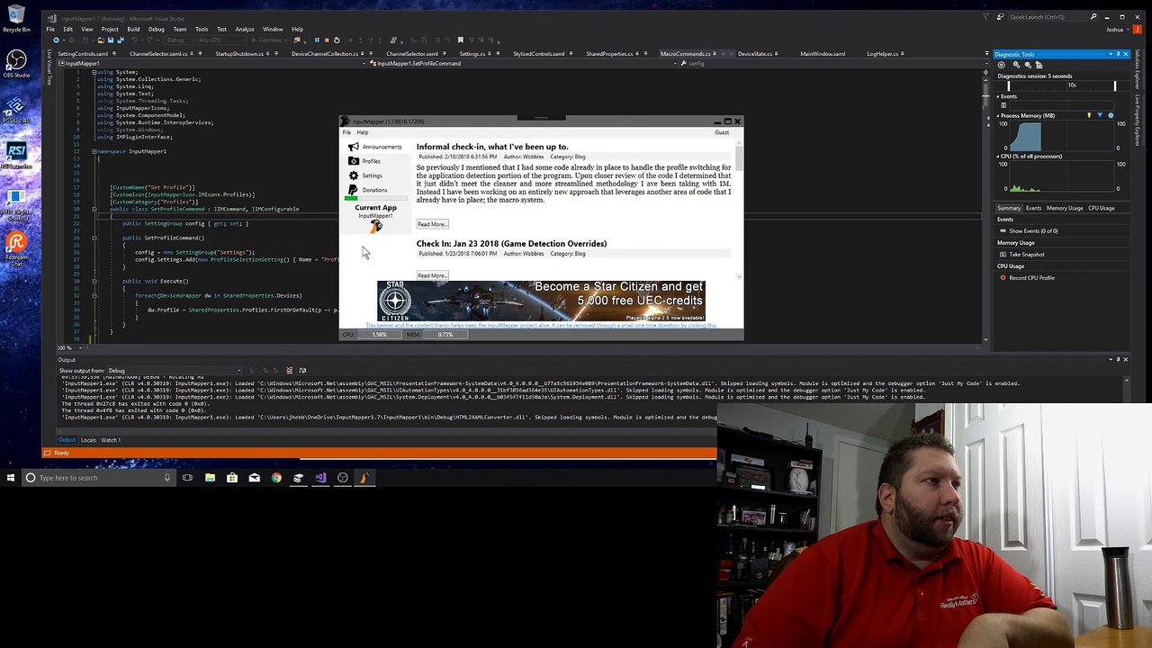
Task: Zoom out on the diagnostics timeline
Action: pyautogui.click(x=1028, y=65)
